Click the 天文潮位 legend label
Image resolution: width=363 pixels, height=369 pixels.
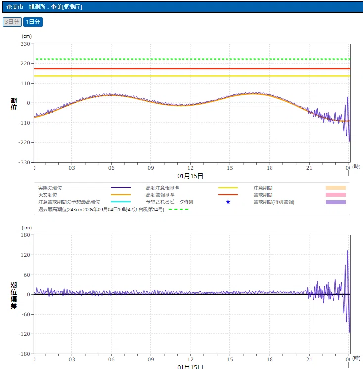click(x=47, y=195)
